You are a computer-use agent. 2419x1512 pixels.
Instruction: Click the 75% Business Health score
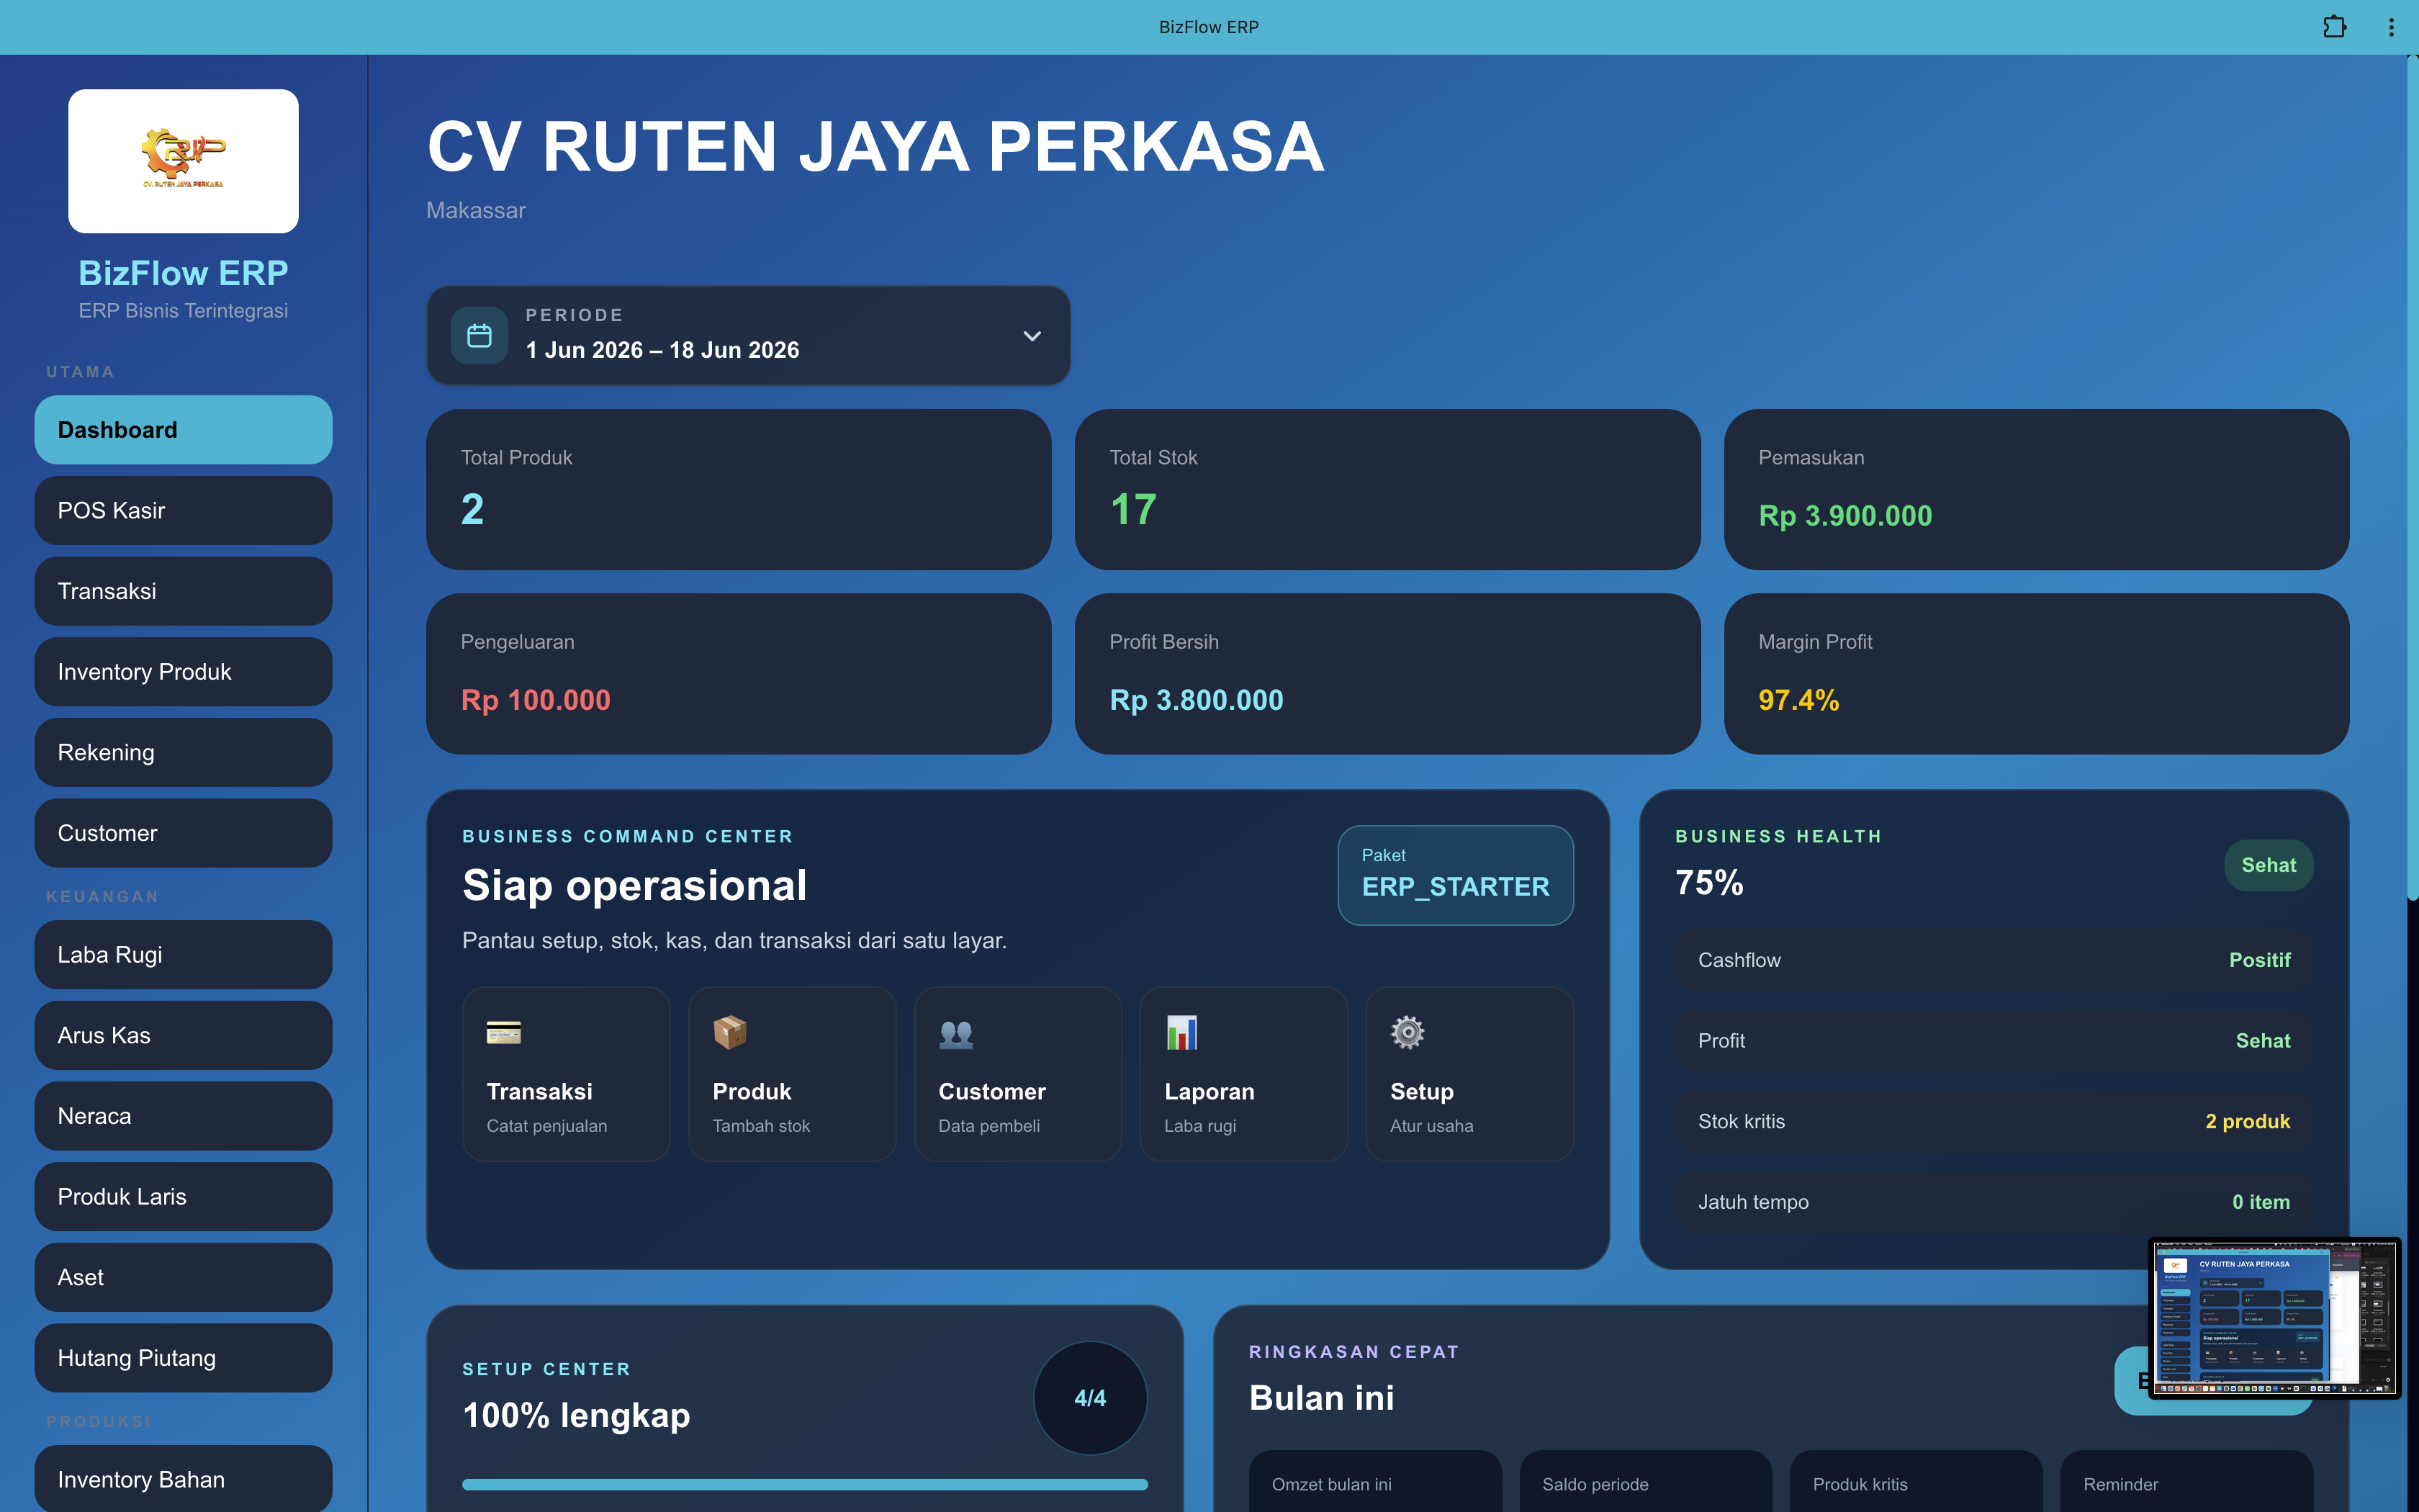[1709, 882]
